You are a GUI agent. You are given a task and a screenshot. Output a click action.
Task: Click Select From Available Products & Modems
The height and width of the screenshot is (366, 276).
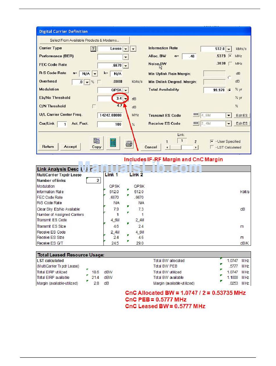85,40
